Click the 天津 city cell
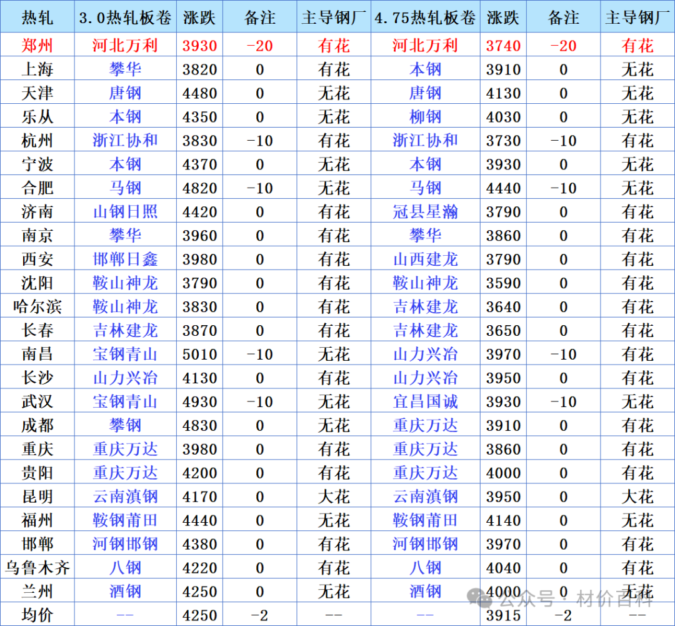Viewport: 675px width, 626px height. tap(37, 93)
